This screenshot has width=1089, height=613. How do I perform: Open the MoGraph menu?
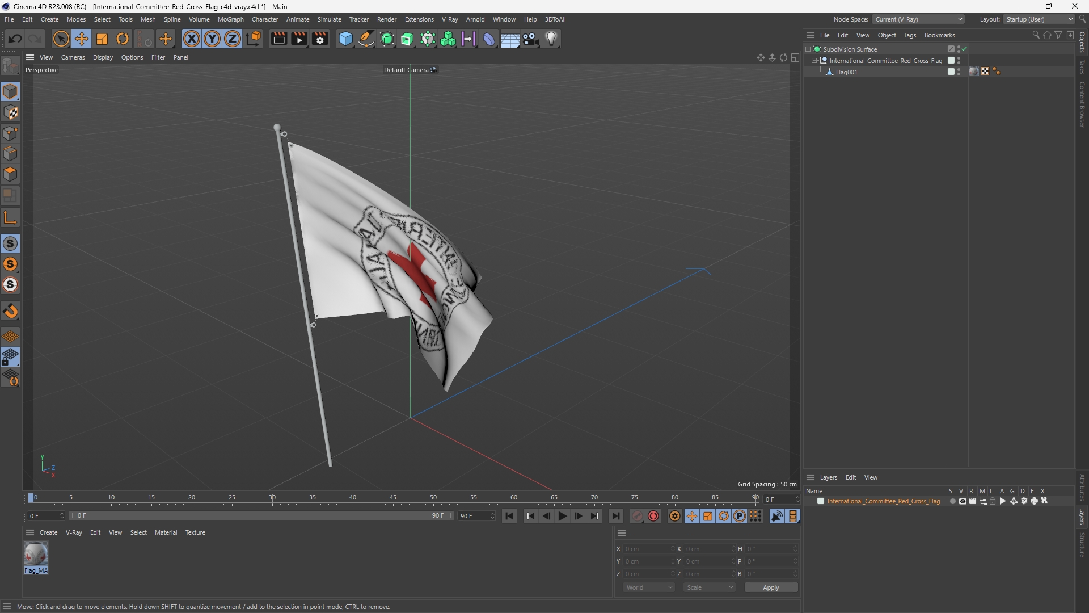point(230,19)
